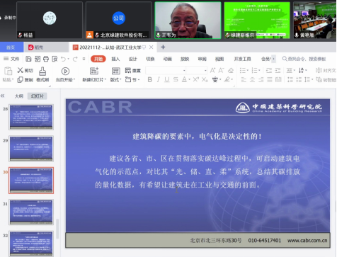Viewport: 337px width, 257px height.
Task: Click the Bold formatting icon
Action: [x=150, y=79]
